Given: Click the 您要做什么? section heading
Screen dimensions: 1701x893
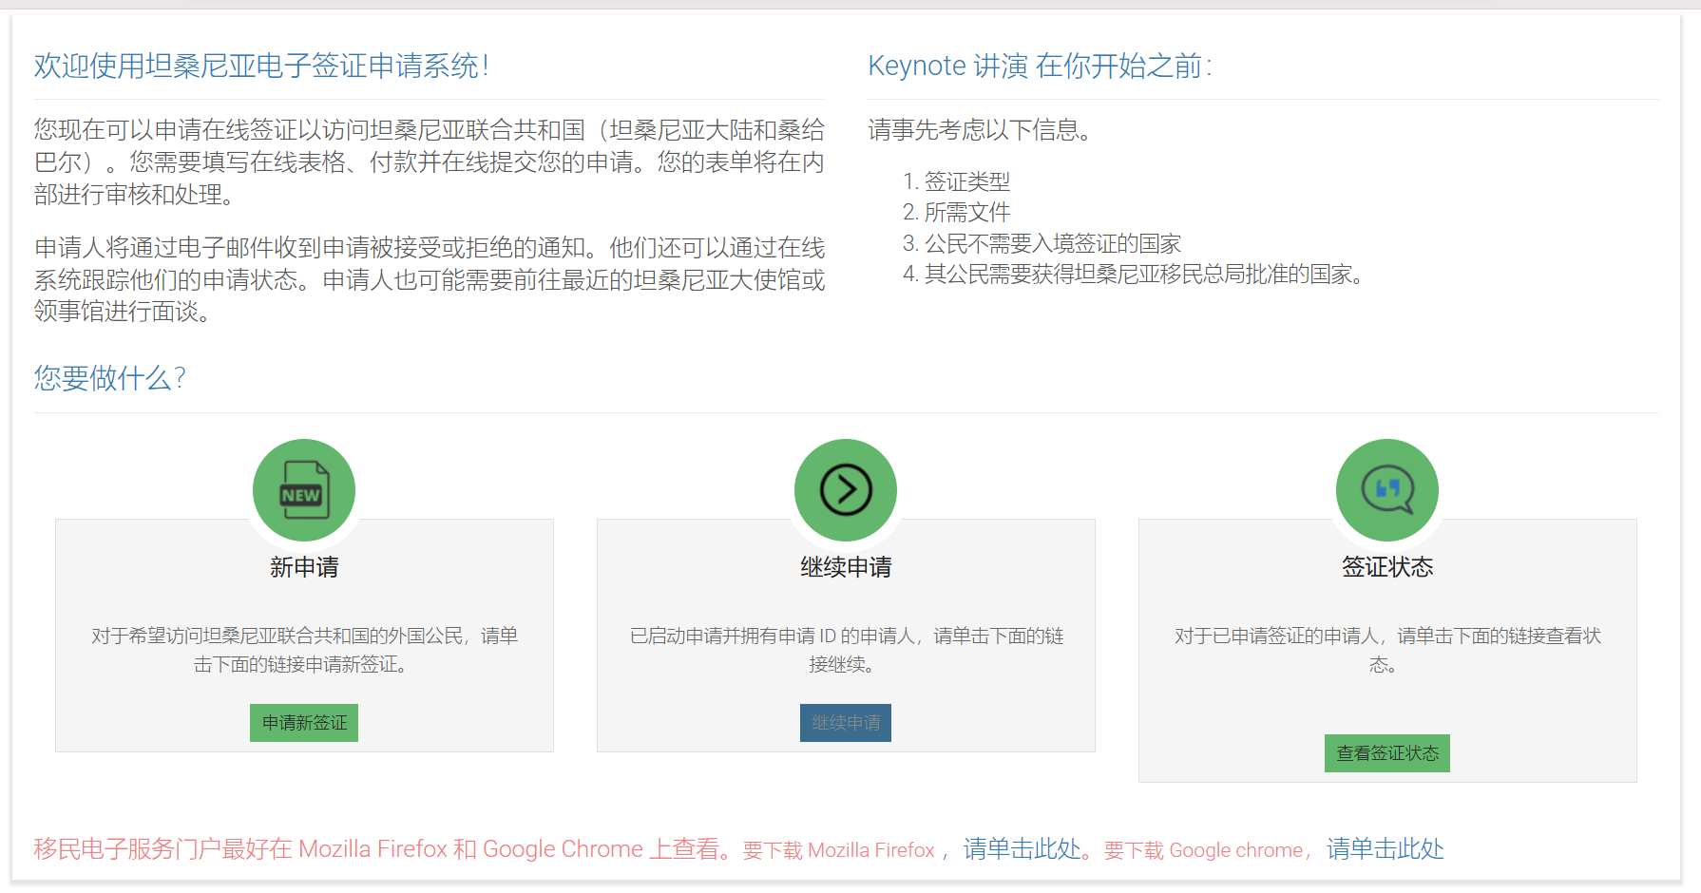Looking at the screenshot, I should click(110, 378).
